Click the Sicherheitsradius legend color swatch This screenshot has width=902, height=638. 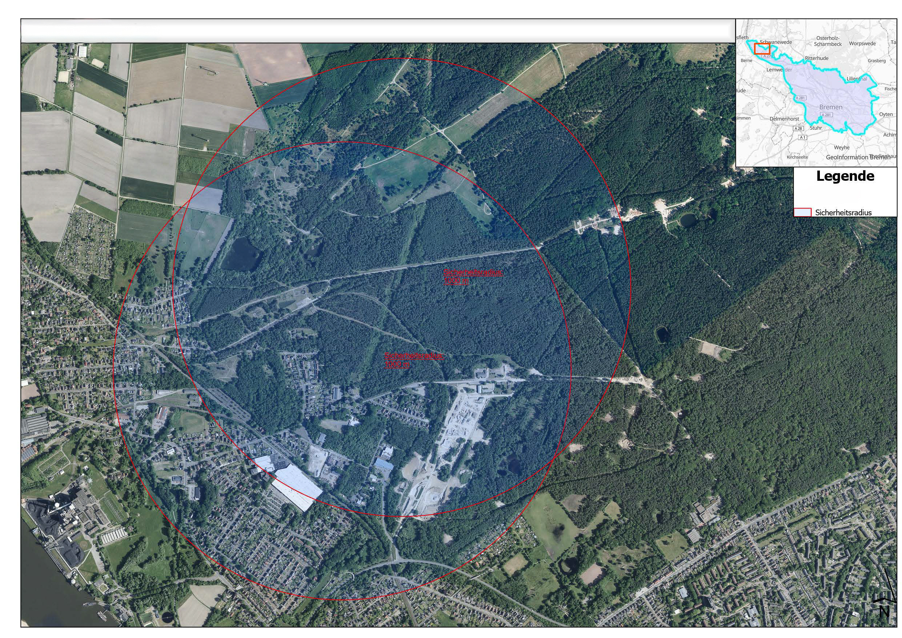click(803, 213)
